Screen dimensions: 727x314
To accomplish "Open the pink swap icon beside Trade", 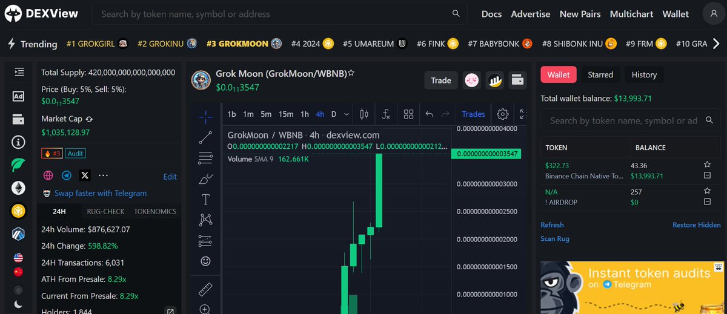I will click(x=473, y=80).
